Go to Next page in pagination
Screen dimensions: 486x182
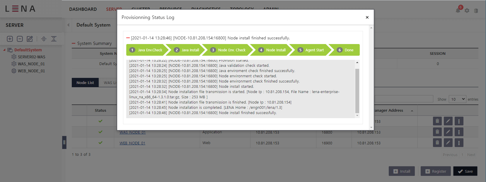click(x=471, y=155)
